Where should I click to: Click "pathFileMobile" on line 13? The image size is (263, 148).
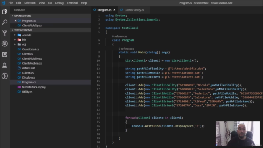148,73
